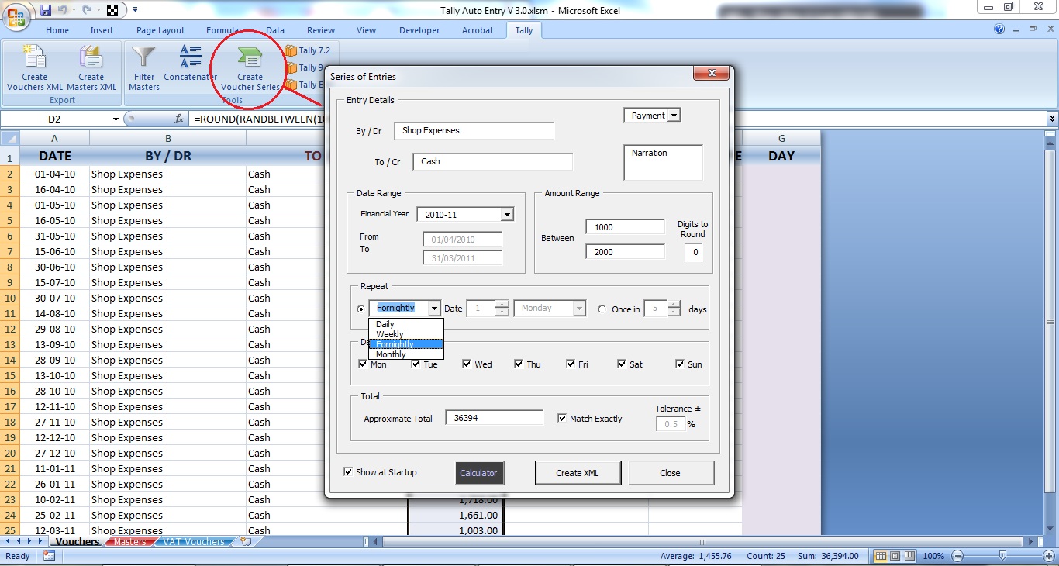Image resolution: width=1059 pixels, height=566 pixels.
Task: Uncheck the Wed checkbox
Action: pyautogui.click(x=467, y=364)
